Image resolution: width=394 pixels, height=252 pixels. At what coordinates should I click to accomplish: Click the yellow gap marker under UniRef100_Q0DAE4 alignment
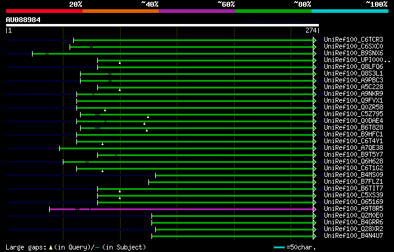144,124
